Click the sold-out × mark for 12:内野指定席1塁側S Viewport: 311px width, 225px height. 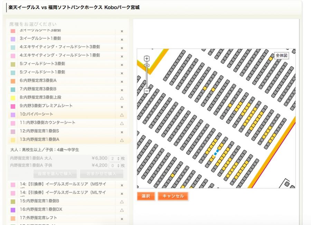[122, 132]
